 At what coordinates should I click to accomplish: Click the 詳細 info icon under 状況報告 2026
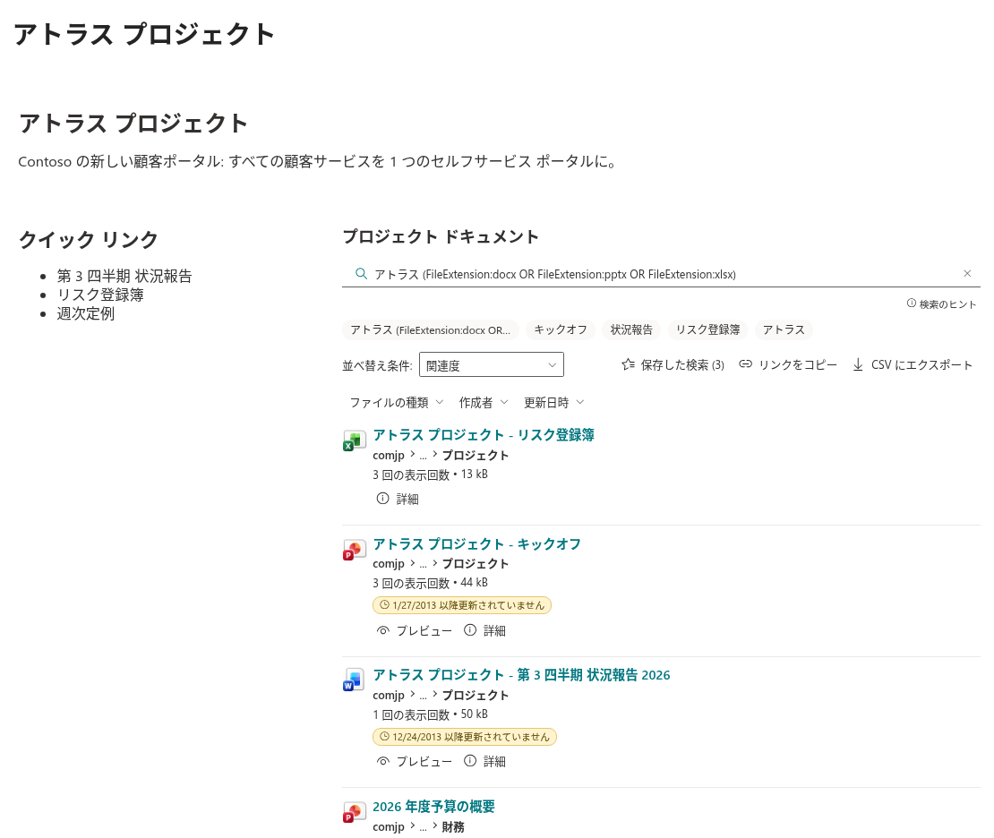(x=470, y=761)
